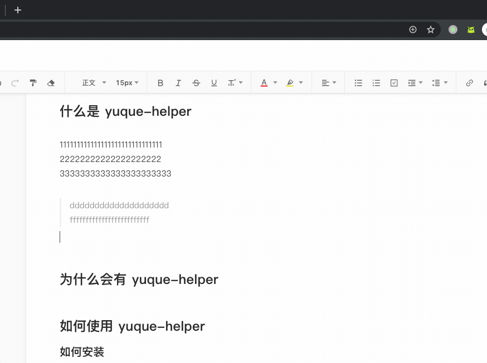This screenshot has width=487, height=363.
Task: Insert an unordered bullet list
Action: (358, 82)
